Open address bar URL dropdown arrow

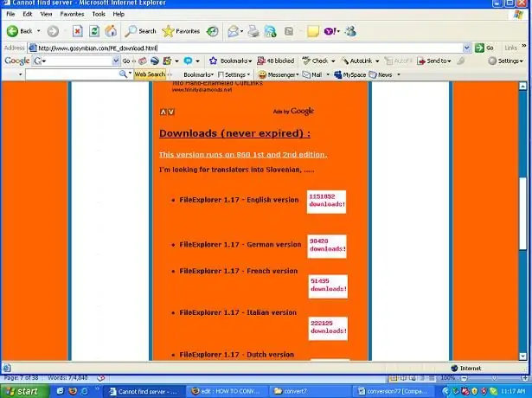click(x=467, y=48)
